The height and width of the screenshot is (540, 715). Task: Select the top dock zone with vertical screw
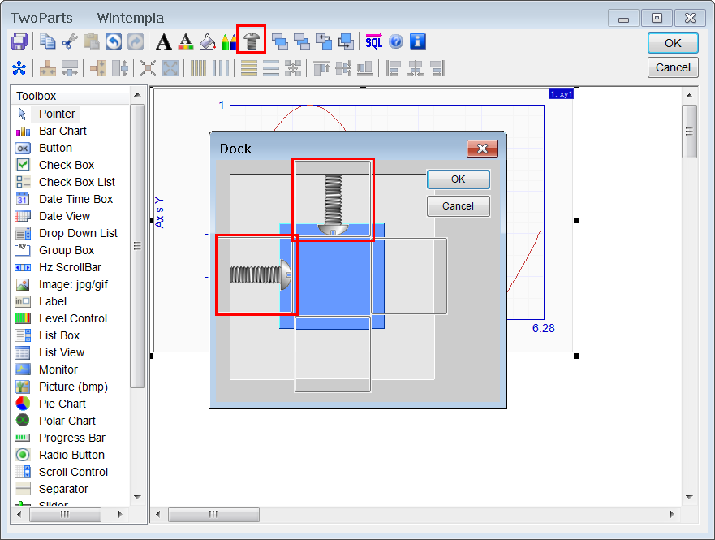coord(333,199)
